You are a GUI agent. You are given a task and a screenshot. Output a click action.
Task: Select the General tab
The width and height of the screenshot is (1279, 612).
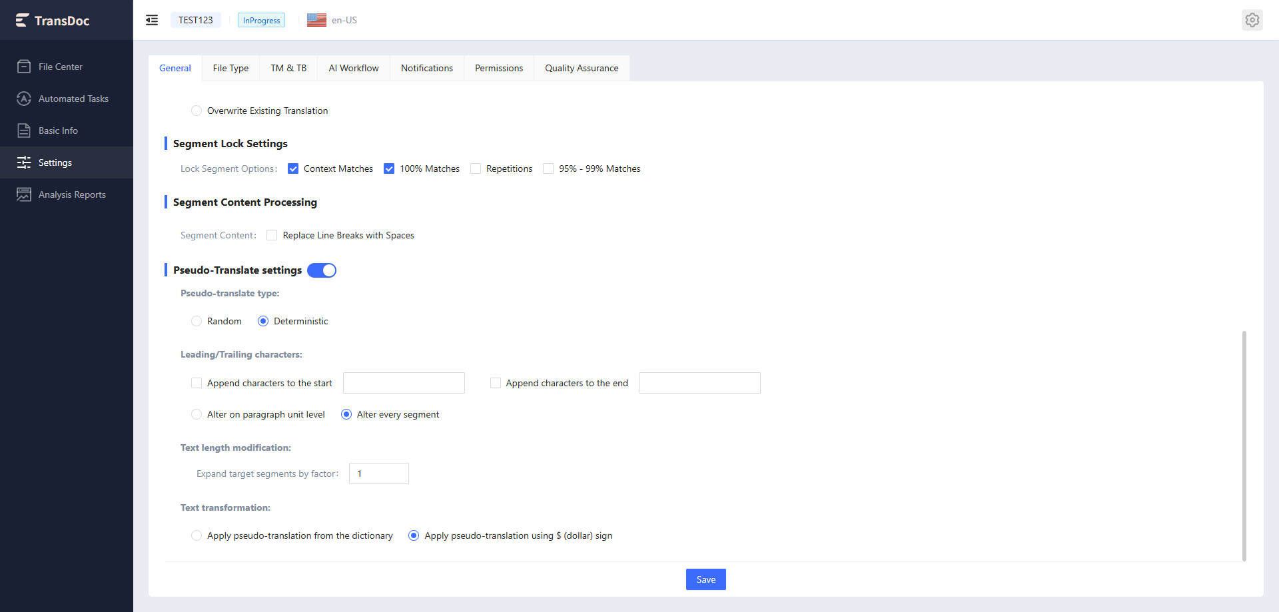175,68
